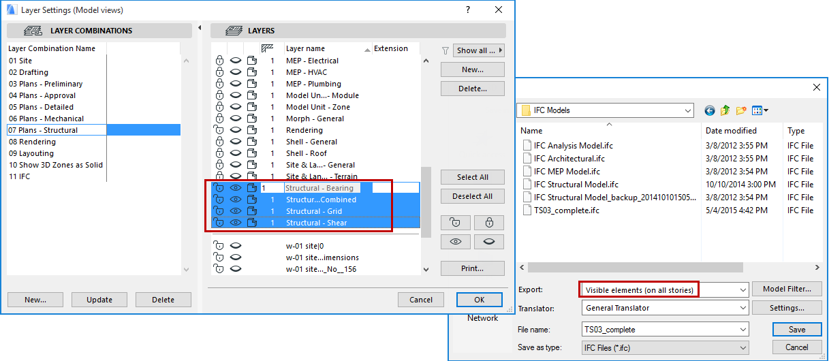Click the up one level folder icon

725,110
